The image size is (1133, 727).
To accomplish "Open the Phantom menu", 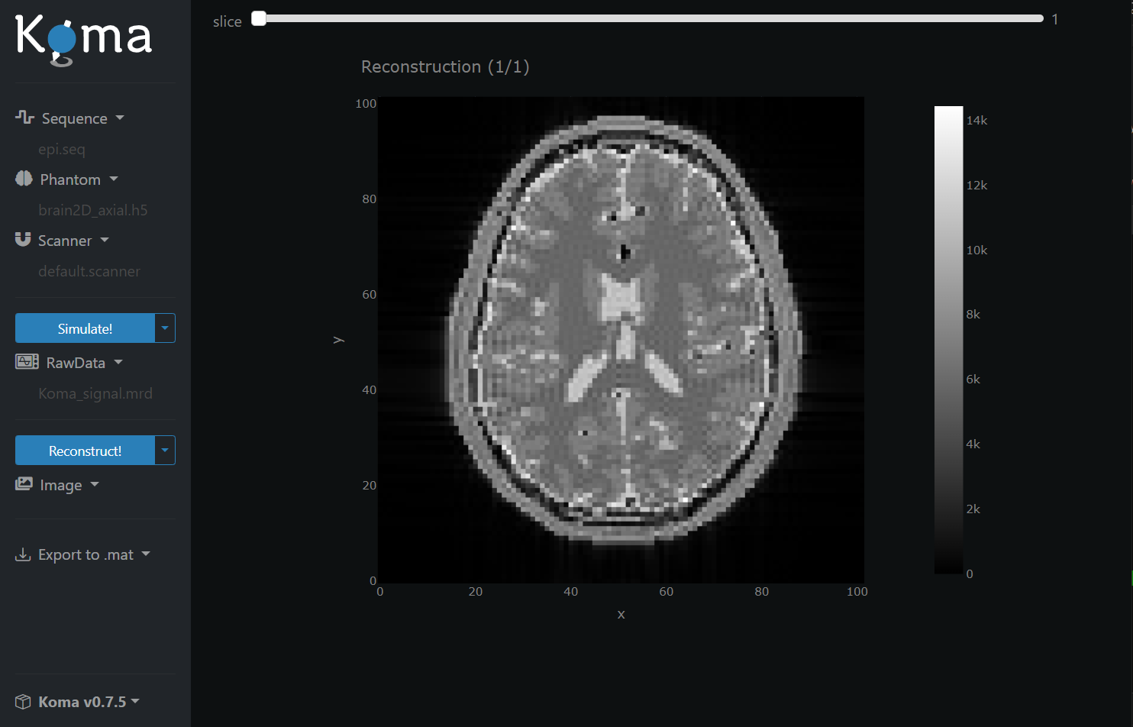I will [x=71, y=179].
